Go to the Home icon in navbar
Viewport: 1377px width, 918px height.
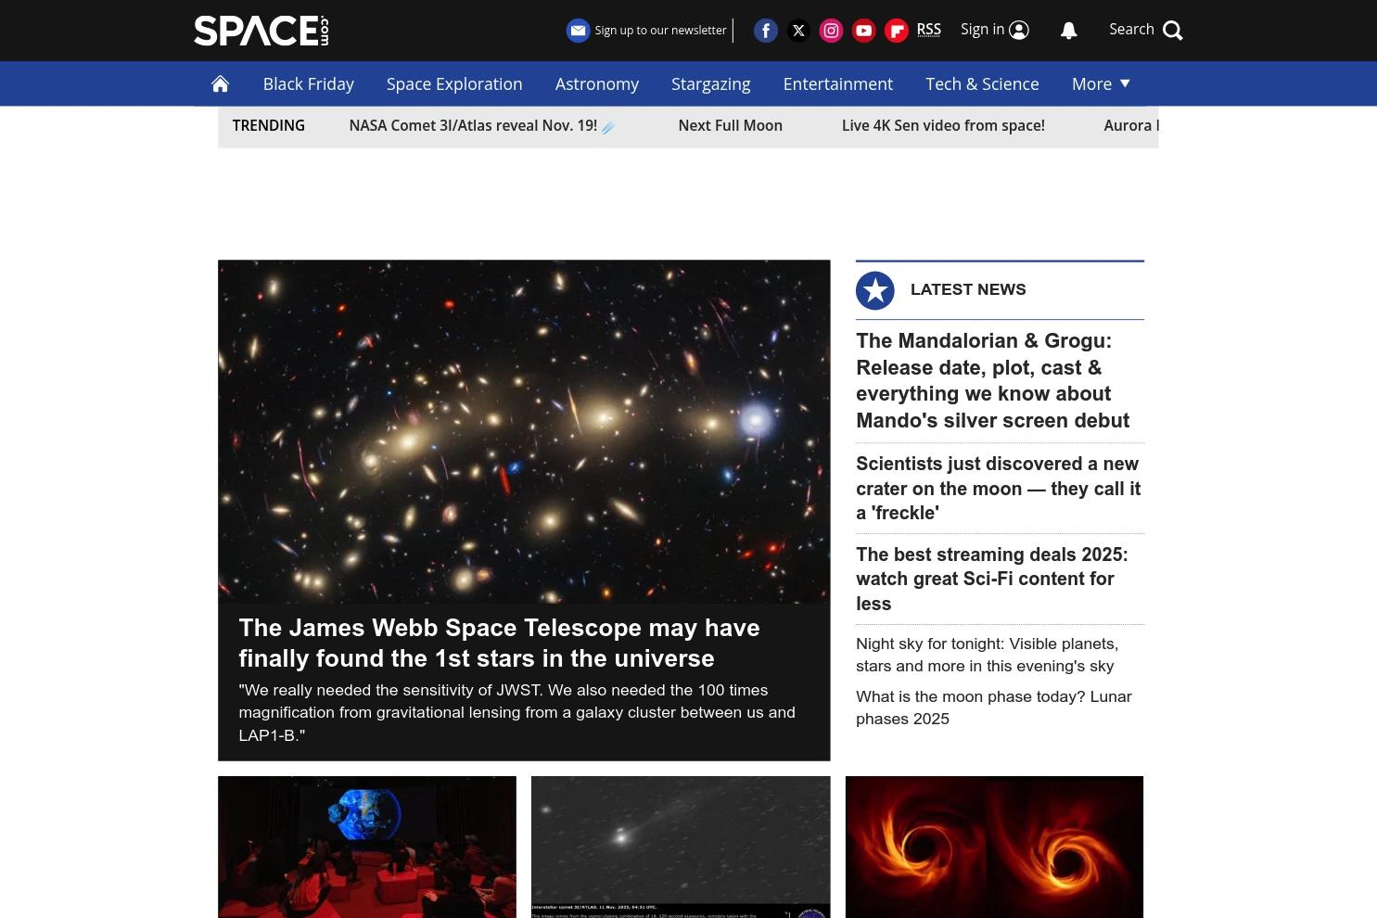220,83
